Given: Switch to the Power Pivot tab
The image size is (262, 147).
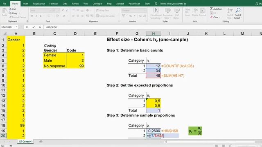Looking at the screenshot, I should (x=134, y=4).
